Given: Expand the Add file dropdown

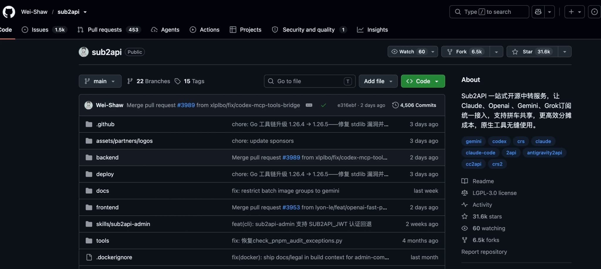Looking at the screenshot, I should click(378, 81).
